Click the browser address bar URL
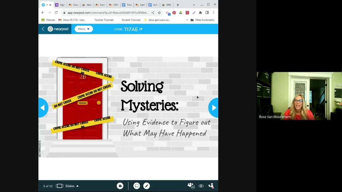The image size is (342, 192). pos(108,13)
